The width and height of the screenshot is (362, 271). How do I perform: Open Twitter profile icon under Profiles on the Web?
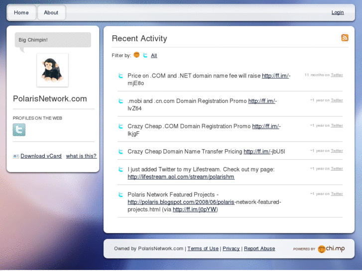click(x=19, y=130)
